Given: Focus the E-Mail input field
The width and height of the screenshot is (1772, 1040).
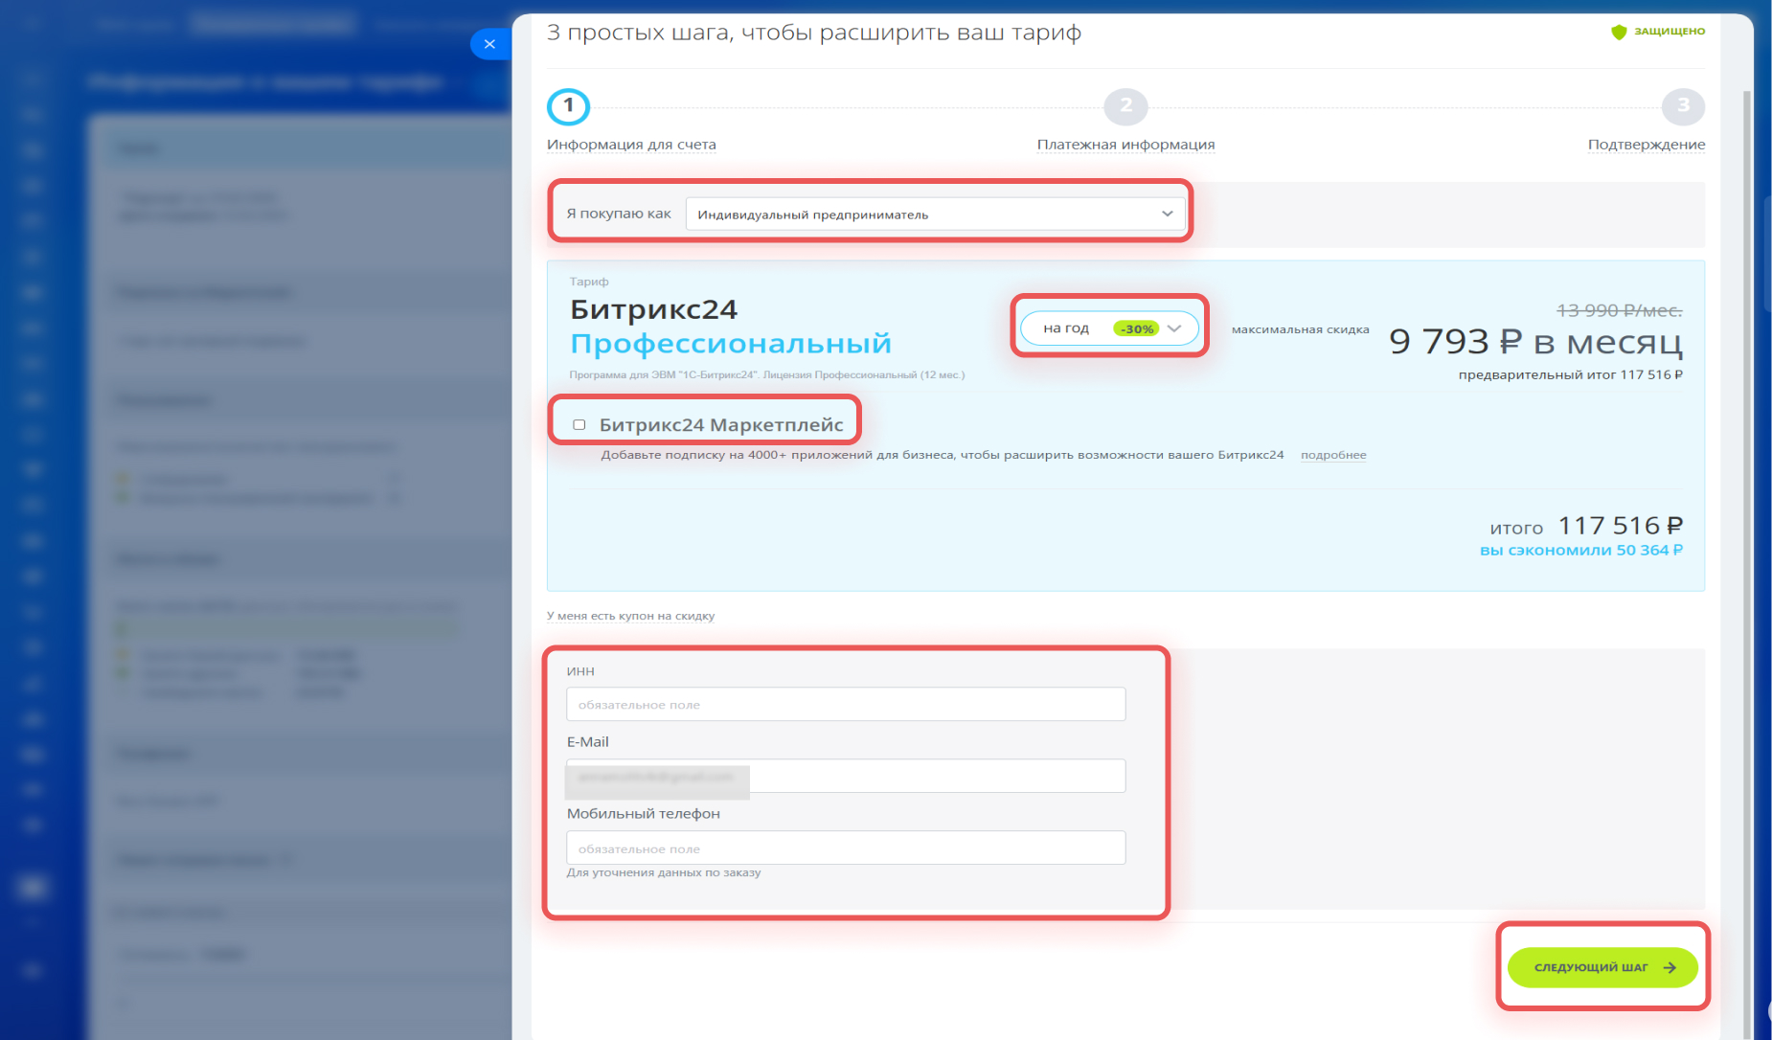Looking at the screenshot, I should pos(846,776).
